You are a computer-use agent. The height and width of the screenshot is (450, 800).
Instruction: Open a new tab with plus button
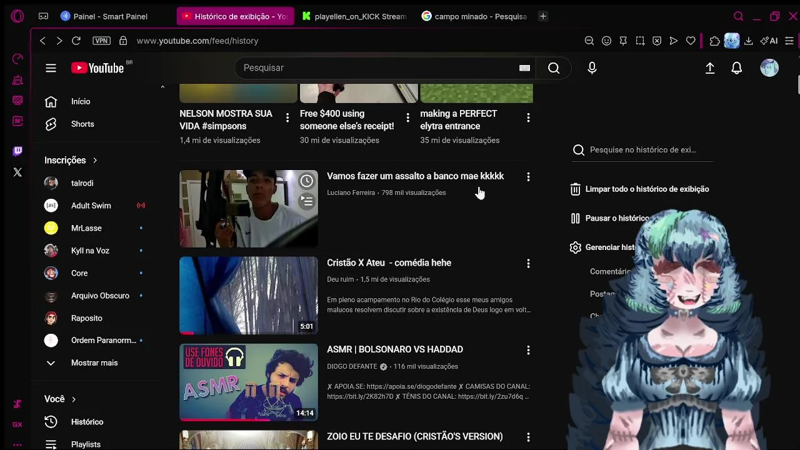543,16
